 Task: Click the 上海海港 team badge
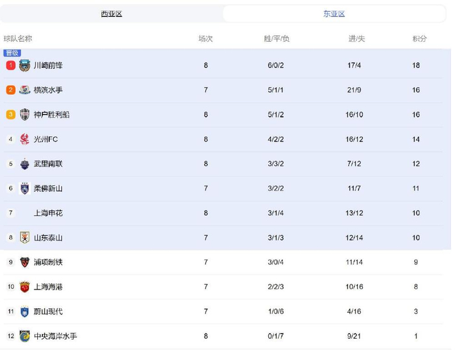[25, 286]
